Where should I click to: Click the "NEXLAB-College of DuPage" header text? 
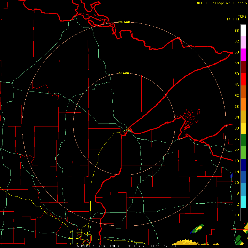[220, 3]
